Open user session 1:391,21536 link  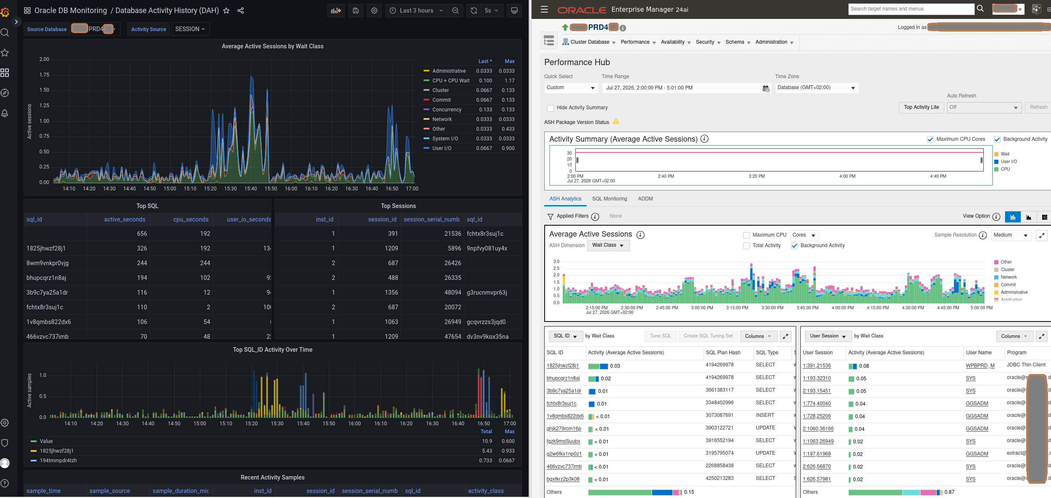tap(817, 366)
